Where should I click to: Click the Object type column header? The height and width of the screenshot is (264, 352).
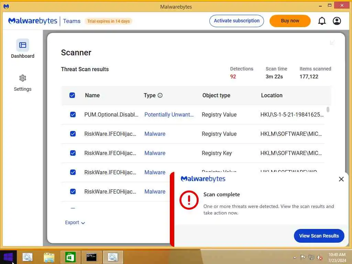tap(216, 96)
